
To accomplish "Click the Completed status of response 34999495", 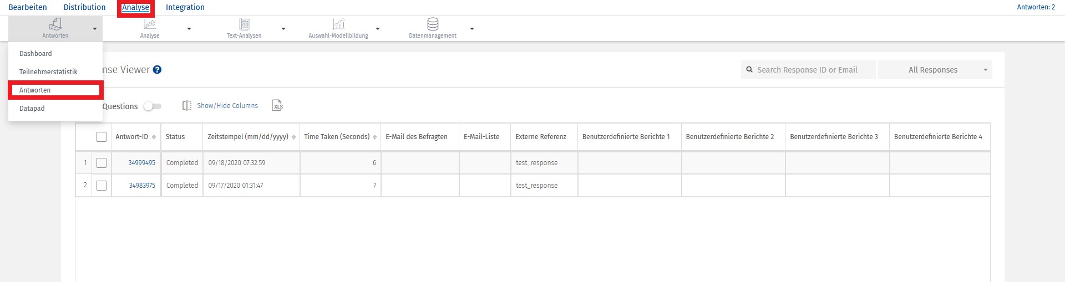I will 182,163.
